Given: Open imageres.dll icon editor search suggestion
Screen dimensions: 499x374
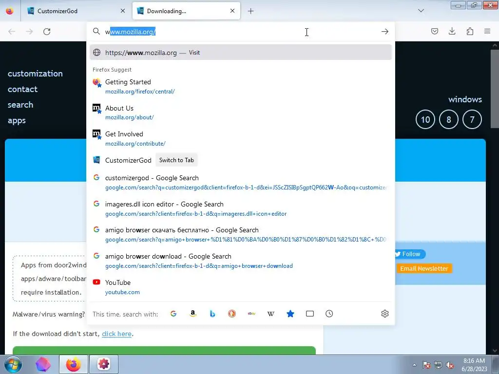Looking at the screenshot, I should point(241,208).
